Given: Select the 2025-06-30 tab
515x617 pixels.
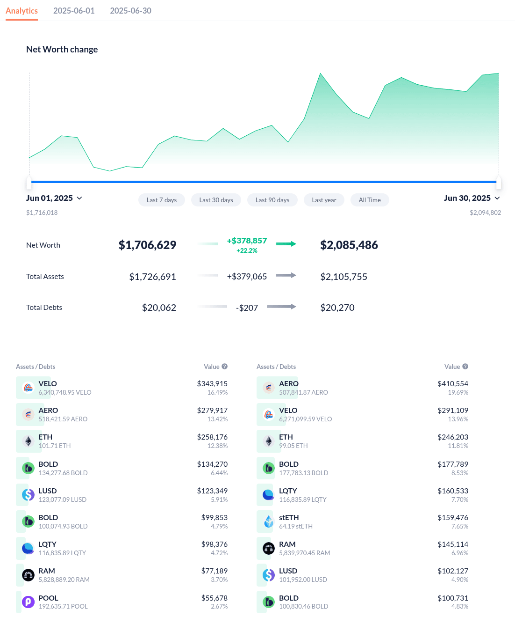Looking at the screenshot, I should 131,11.
